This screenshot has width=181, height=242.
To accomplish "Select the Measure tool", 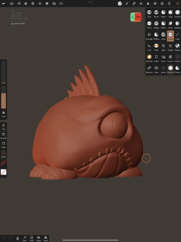I will 149,69.
